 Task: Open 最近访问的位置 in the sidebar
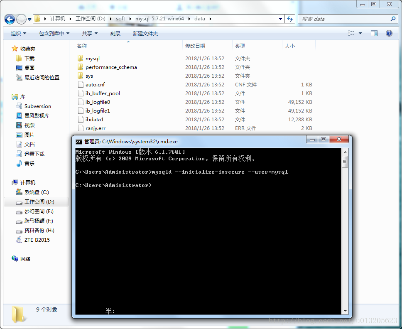coord(42,77)
